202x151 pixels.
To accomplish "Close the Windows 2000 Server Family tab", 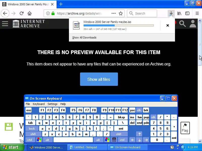I will pyautogui.click(x=52, y=4).
